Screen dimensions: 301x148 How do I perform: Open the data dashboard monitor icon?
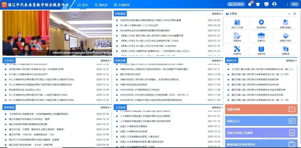pyautogui.click(x=266, y=4)
